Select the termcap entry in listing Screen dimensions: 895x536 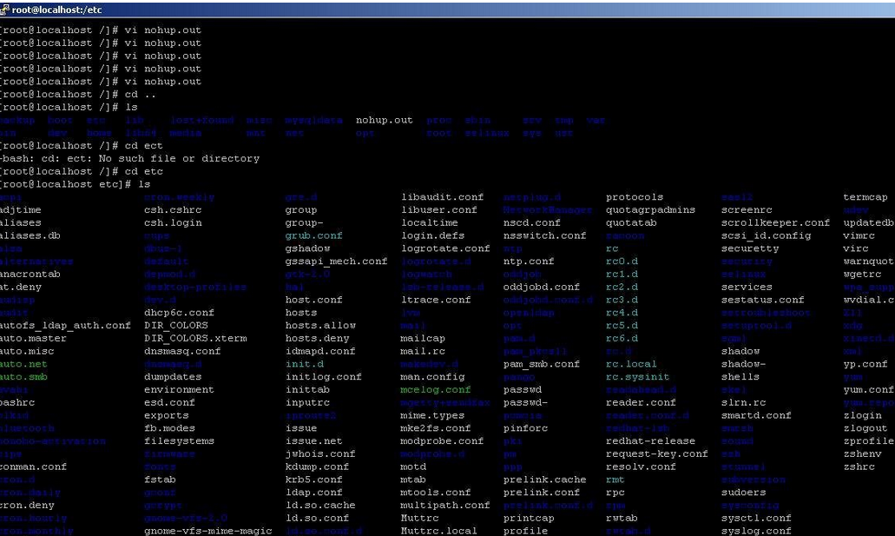865,197
